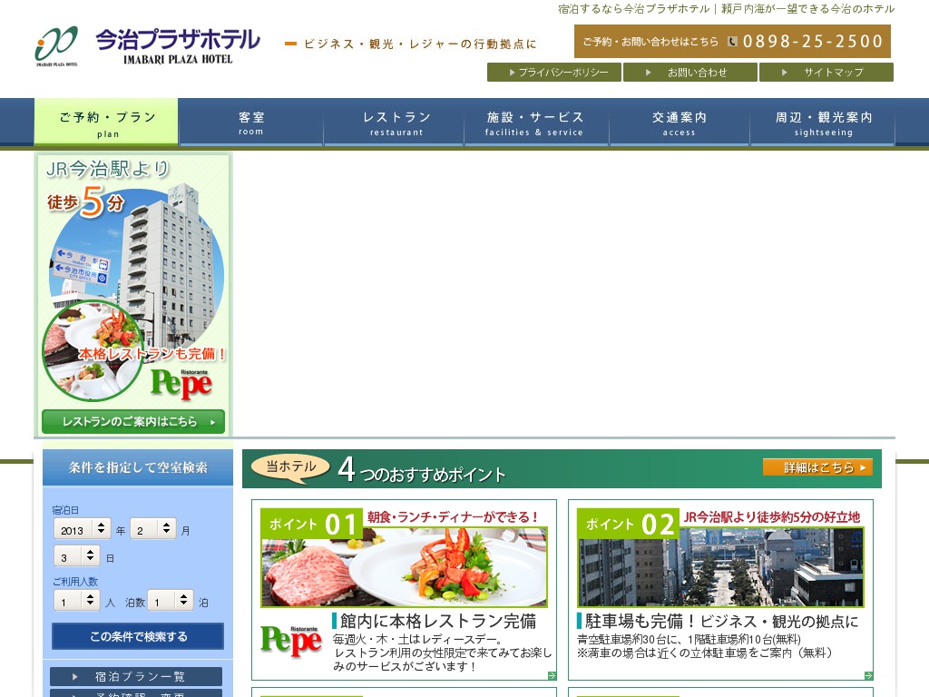
Task: Click the ポイント 02 green label
Action: pos(628,524)
